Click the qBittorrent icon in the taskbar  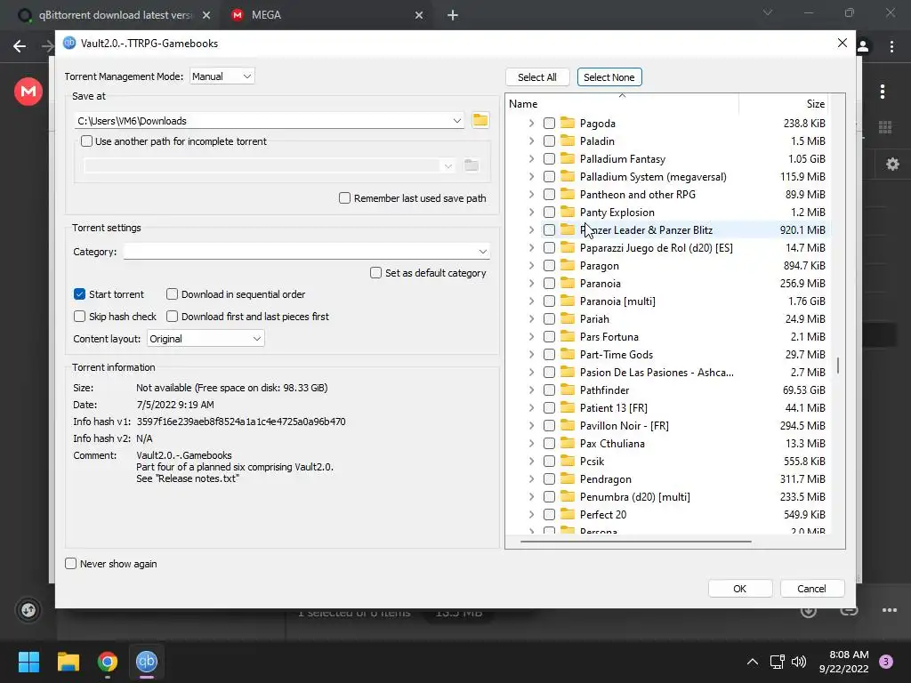(x=147, y=661)
